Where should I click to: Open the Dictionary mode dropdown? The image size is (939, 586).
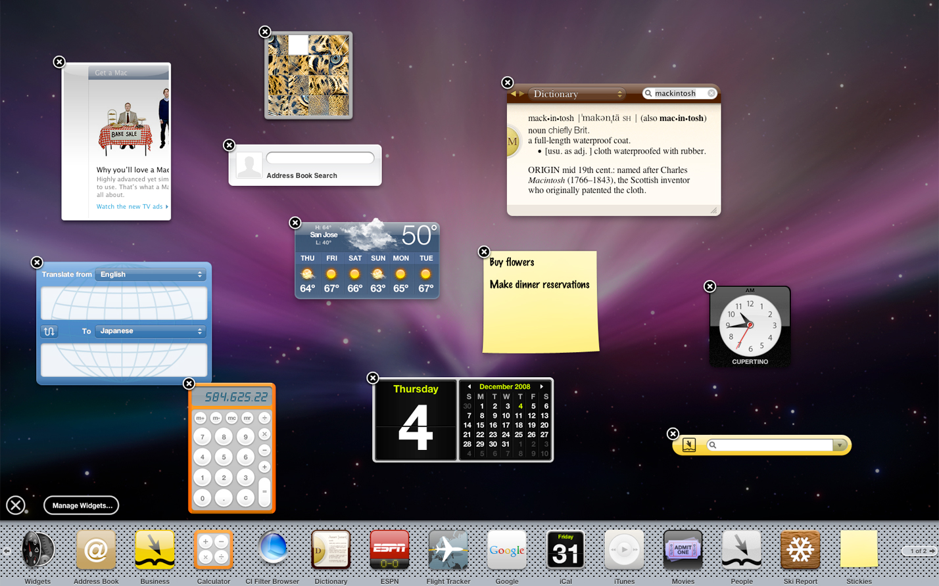click(577, 94)
